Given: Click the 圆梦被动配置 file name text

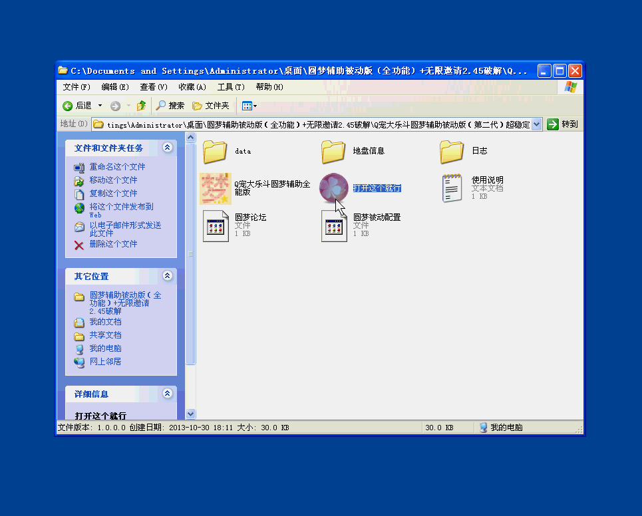Looking at the screenshot, I should [x=377, y=217].
